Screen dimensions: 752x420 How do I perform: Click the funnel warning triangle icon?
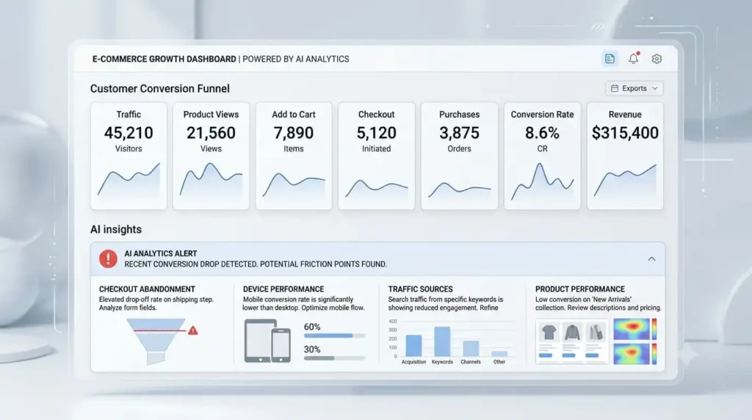[193, 330]
